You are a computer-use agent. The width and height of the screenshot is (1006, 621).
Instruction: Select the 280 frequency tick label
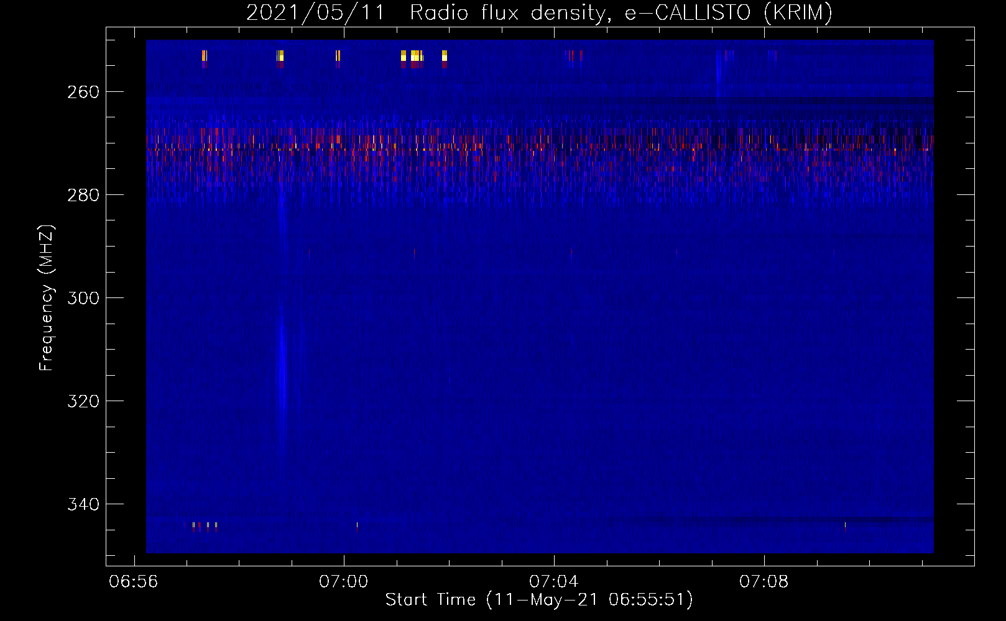(x=83, y=195)
